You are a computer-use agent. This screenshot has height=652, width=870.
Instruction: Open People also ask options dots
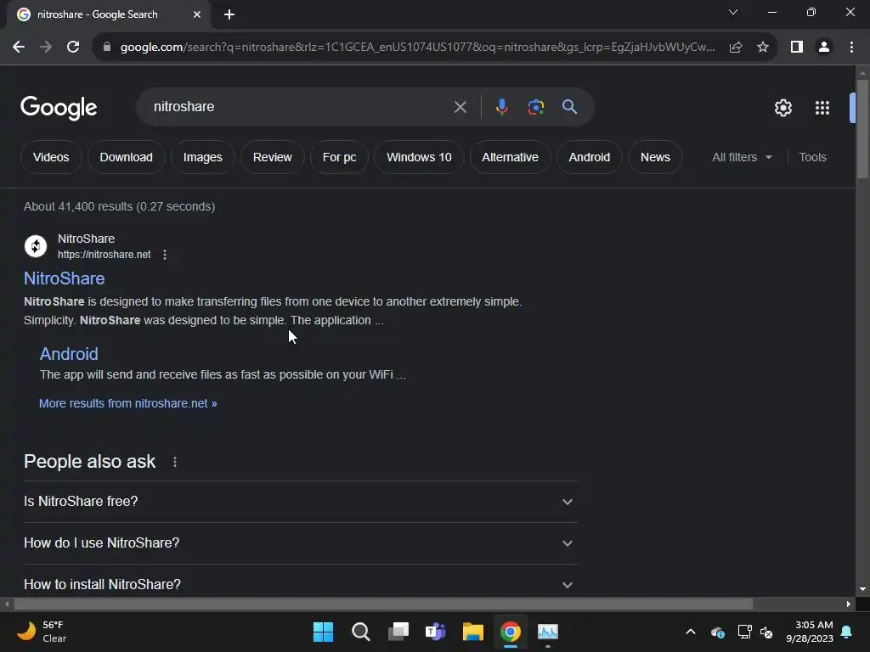[x=175, y=462]
